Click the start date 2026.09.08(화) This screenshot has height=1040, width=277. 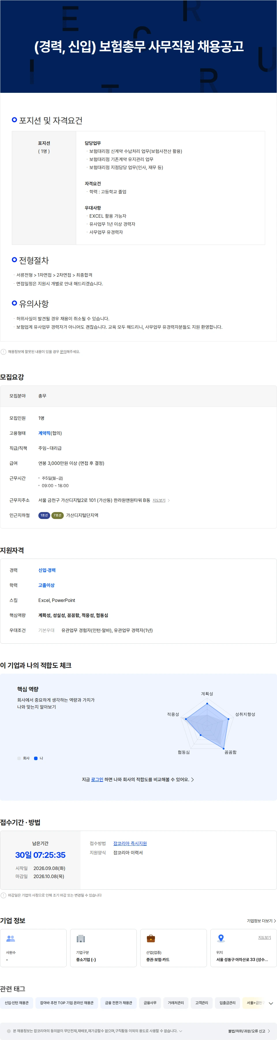(49, 868)
